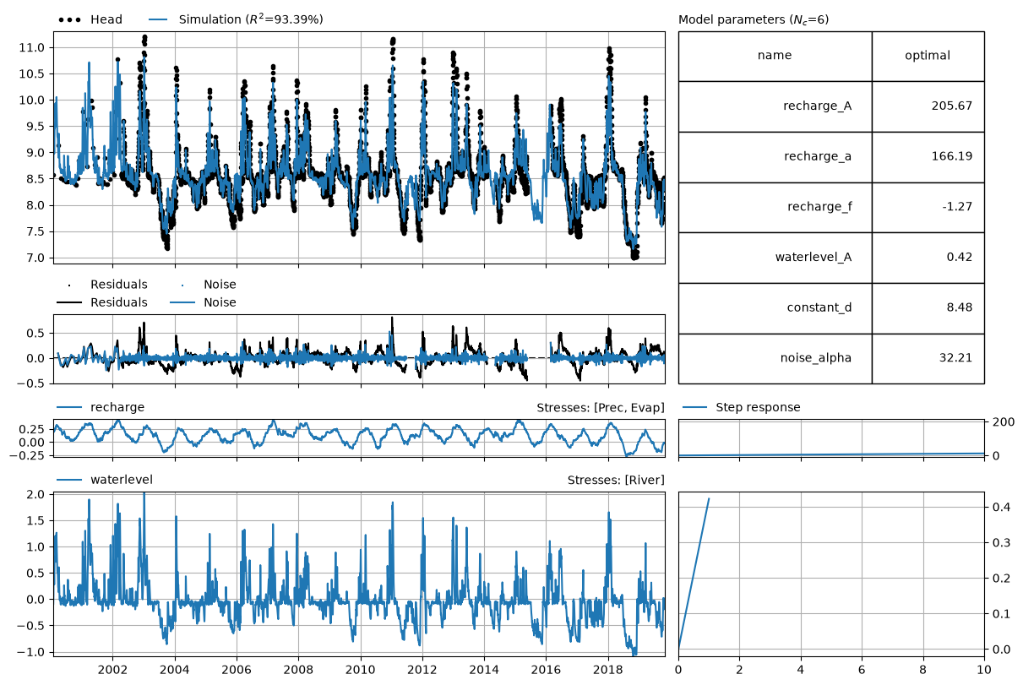Image resolution: width=1023 pixels, height=685 pixels.
Task: Click the 'name' table header
Action: (775, 56)
